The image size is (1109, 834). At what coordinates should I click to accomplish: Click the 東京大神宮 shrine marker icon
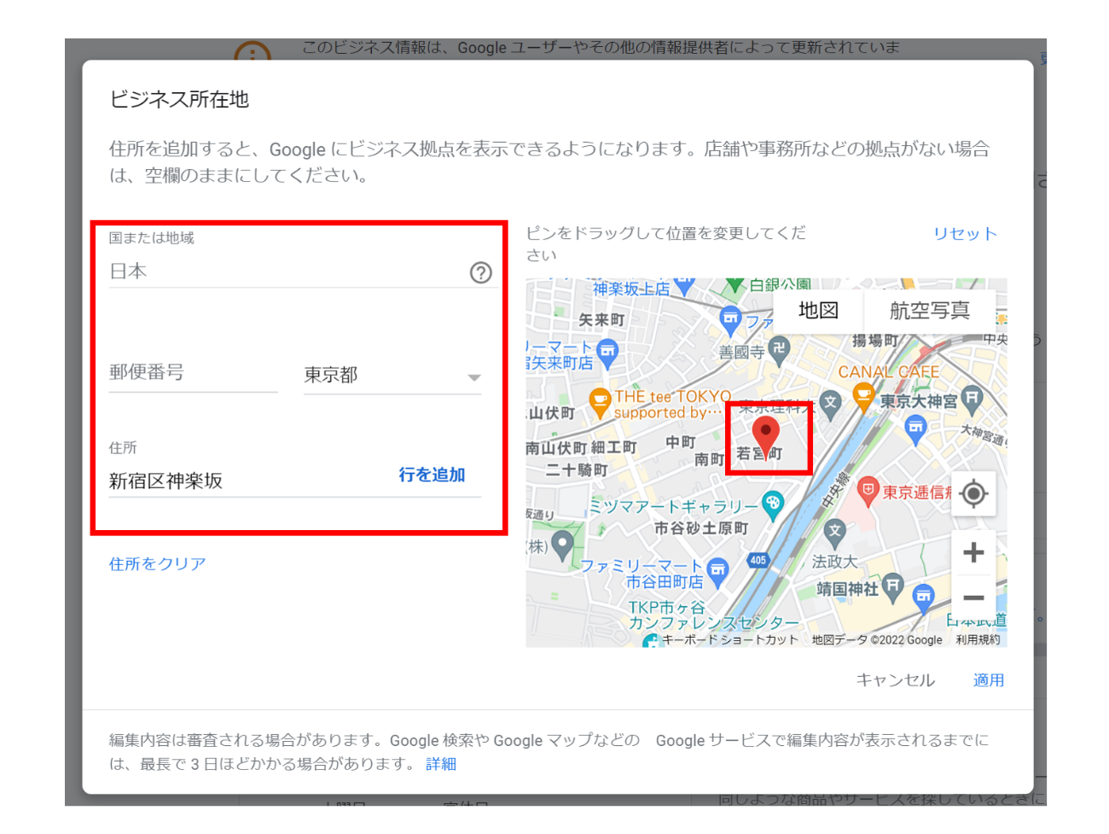[972, 398]
